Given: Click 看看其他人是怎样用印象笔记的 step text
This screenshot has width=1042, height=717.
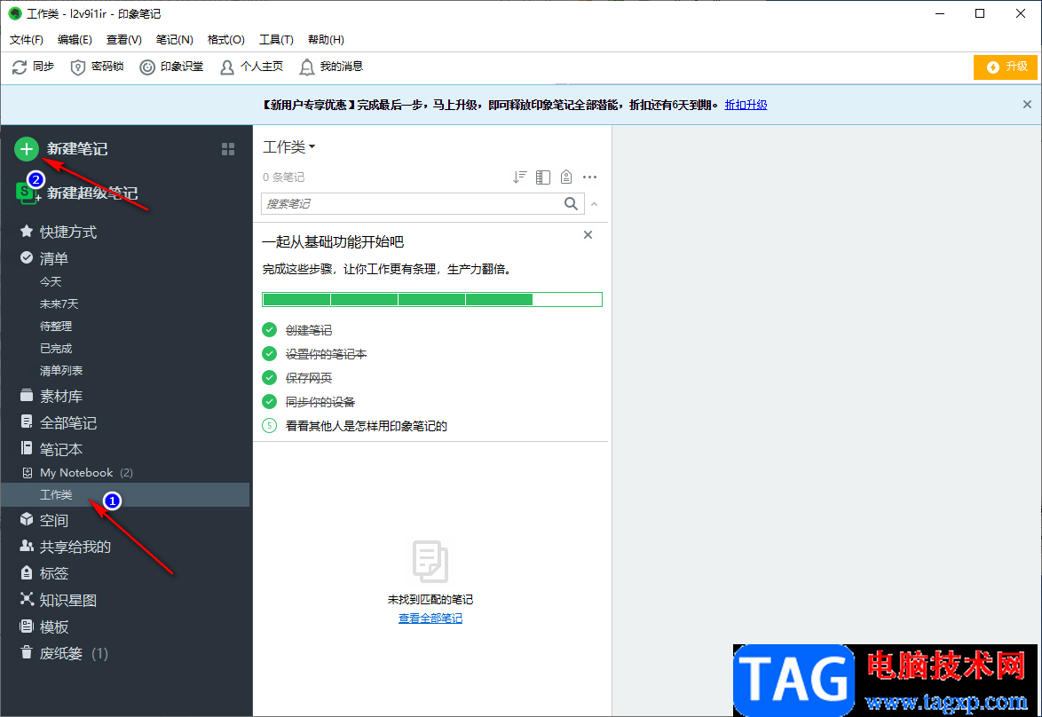Looking at the screenshot, I should pos(367,426).
